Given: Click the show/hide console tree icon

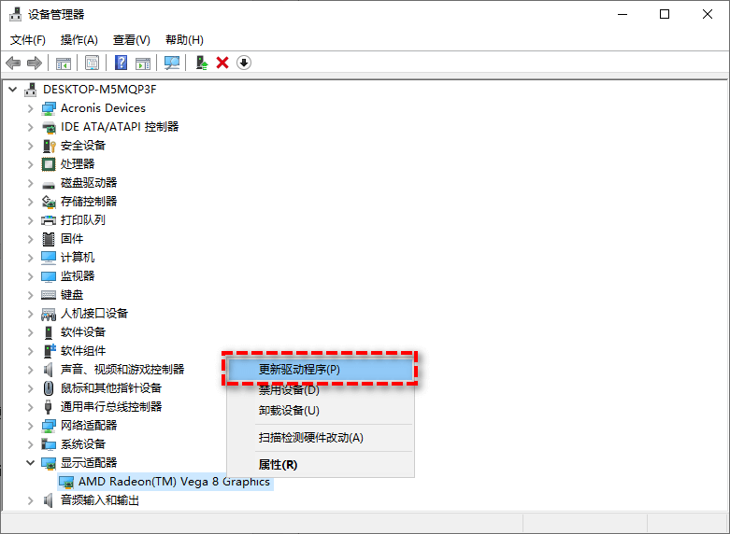Looking at the screenshot, I should [x=64, y=63].
